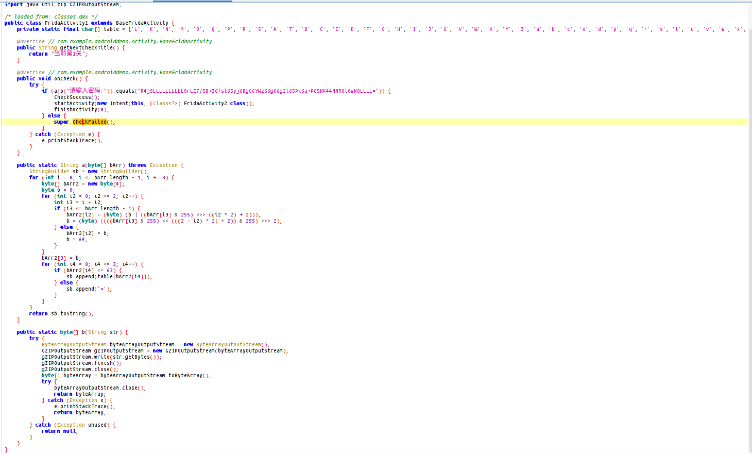
Task: Click the "当前第1关" return string
Action: point(68,54)
